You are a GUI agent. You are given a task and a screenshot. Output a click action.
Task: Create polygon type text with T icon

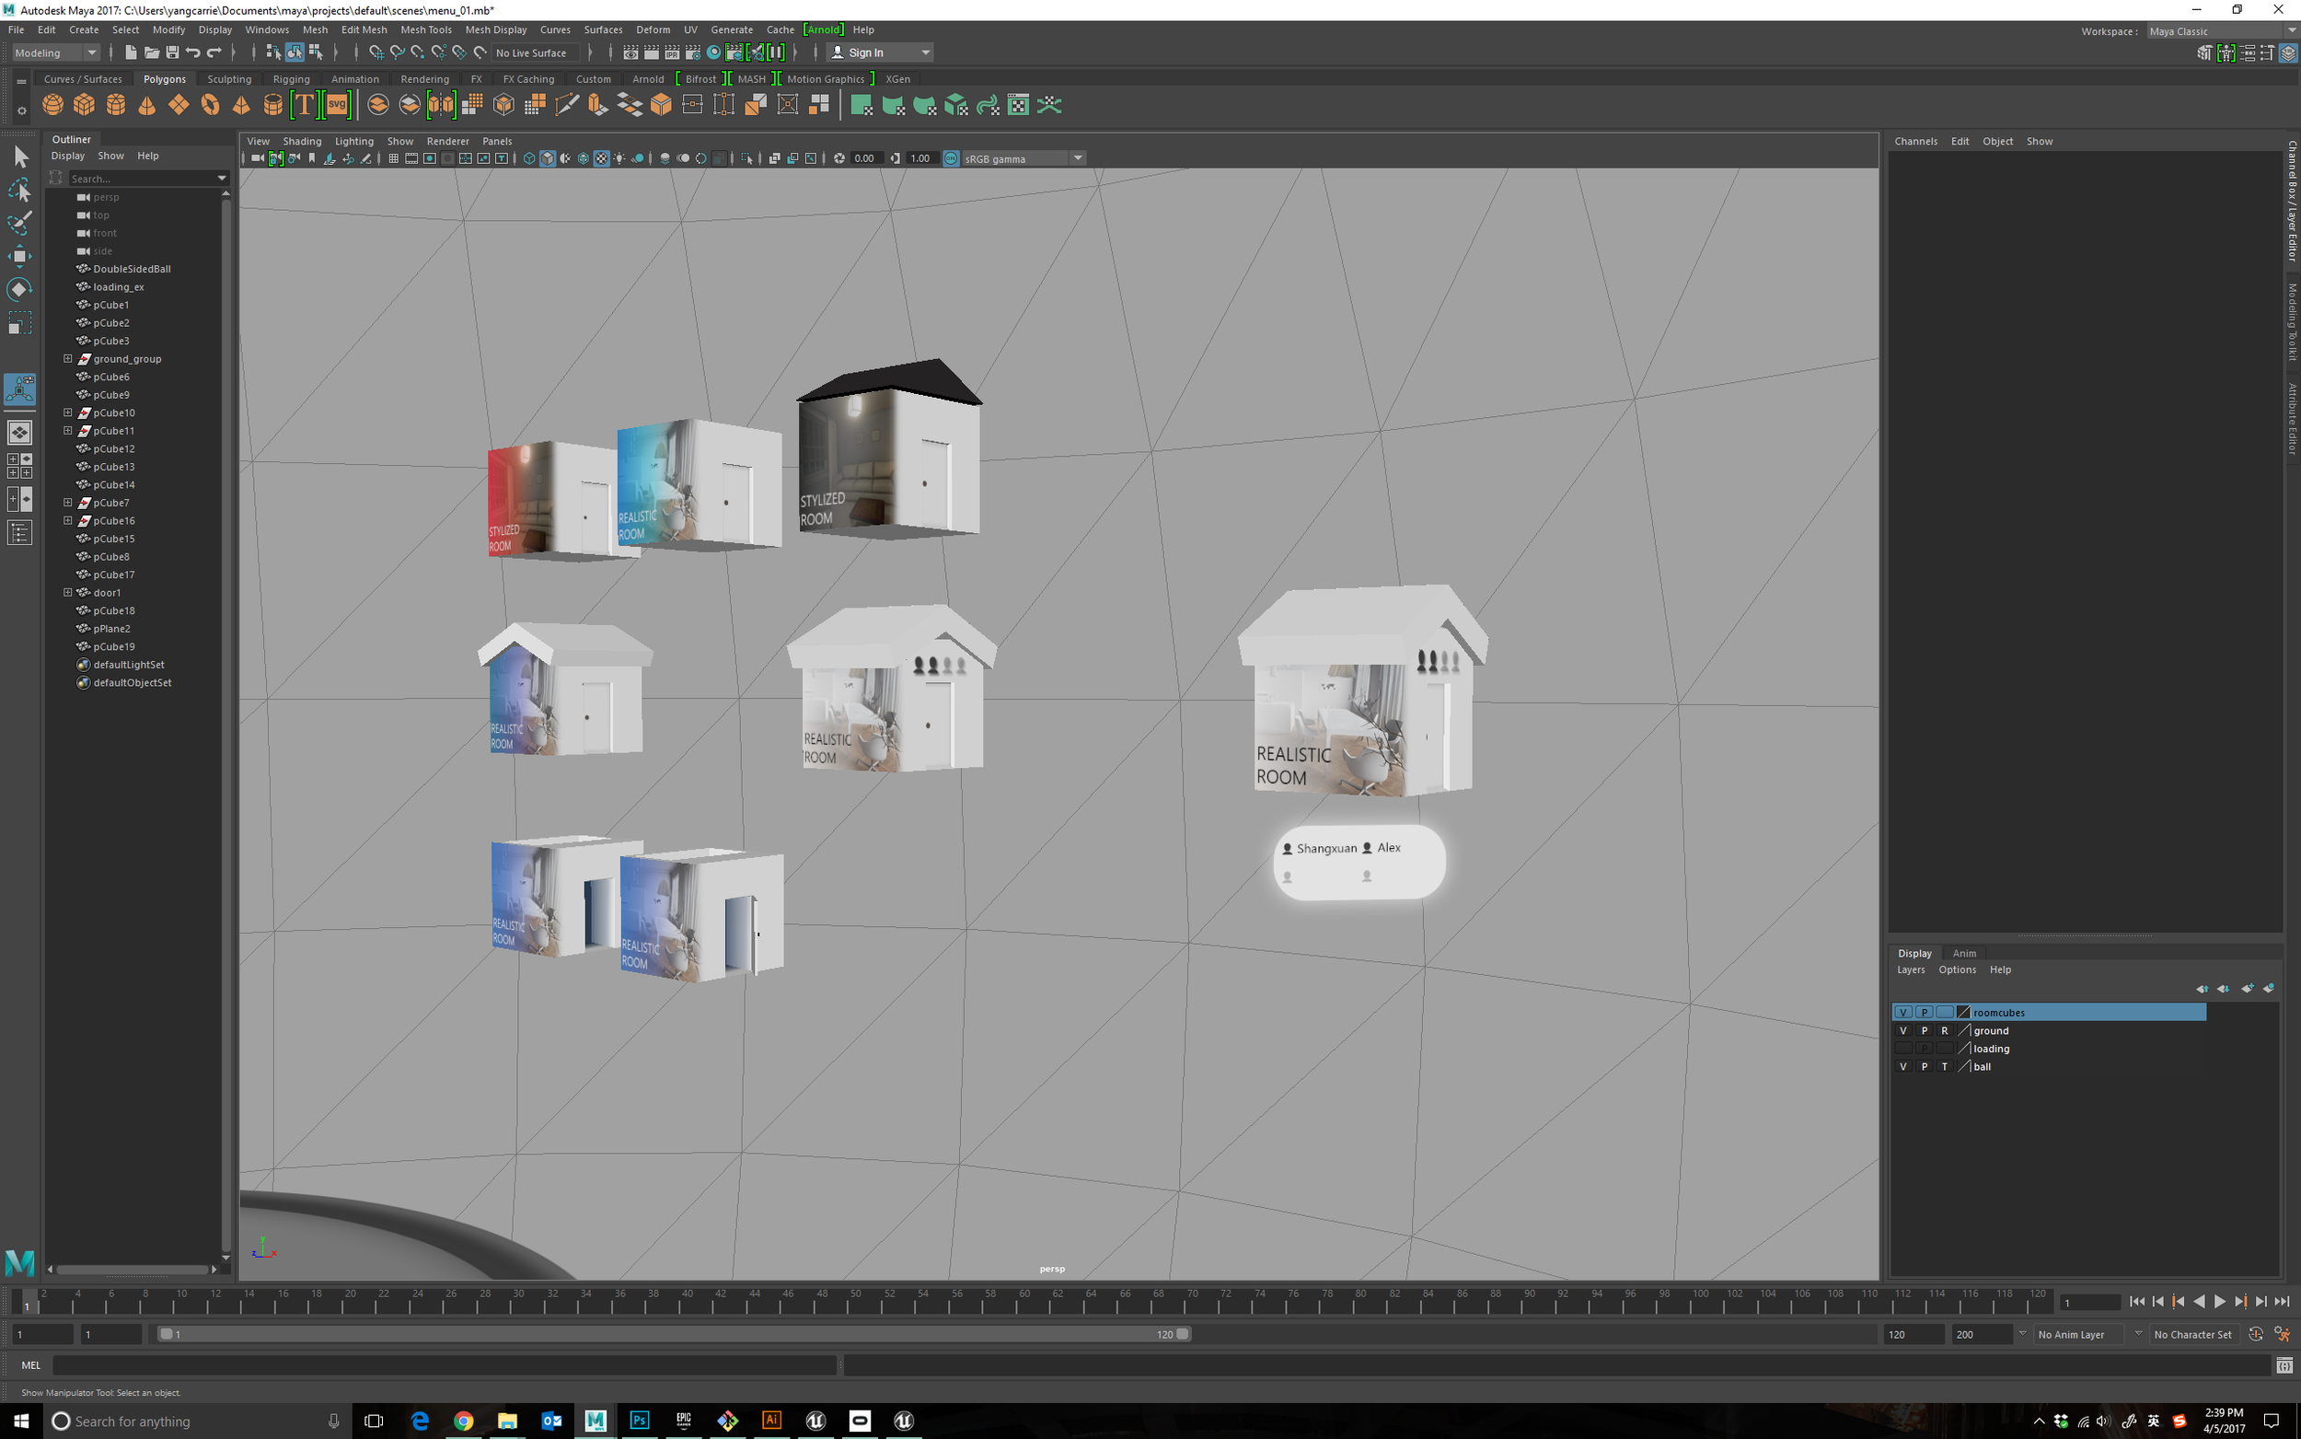[x=305, y=105]
